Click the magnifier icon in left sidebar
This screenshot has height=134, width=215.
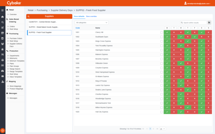click(2, 22)
